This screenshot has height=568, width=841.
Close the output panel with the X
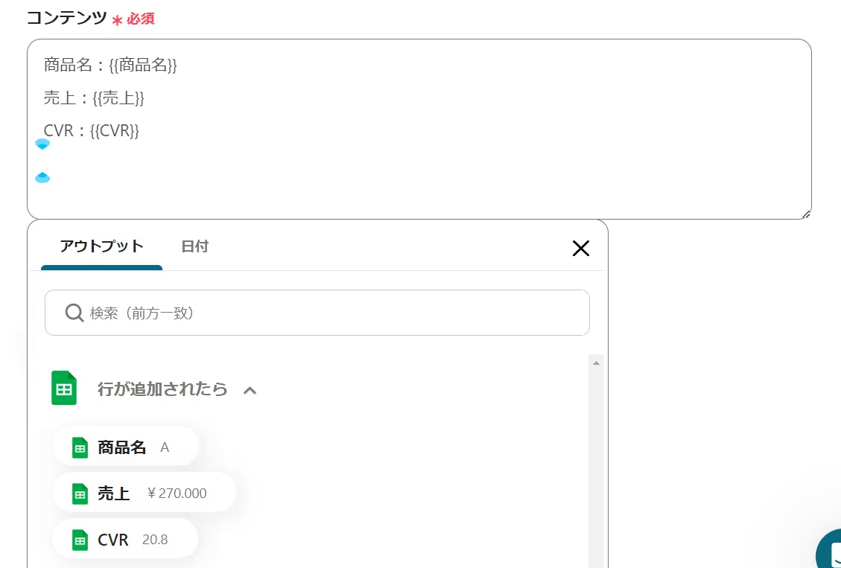[x=581, y=248]
